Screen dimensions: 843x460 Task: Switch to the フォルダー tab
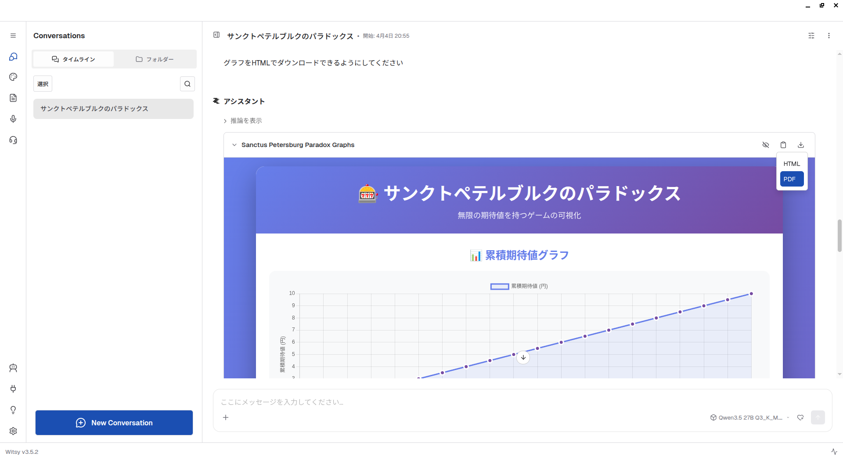click(155, 59)
